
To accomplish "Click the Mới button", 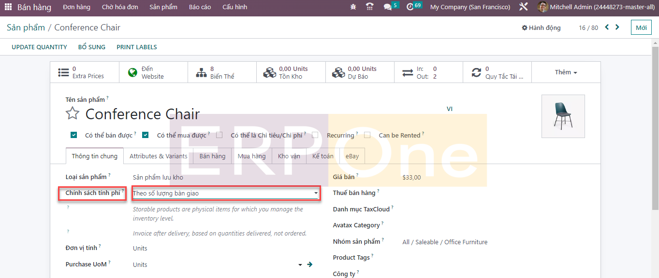I will [x=641, y=28].
